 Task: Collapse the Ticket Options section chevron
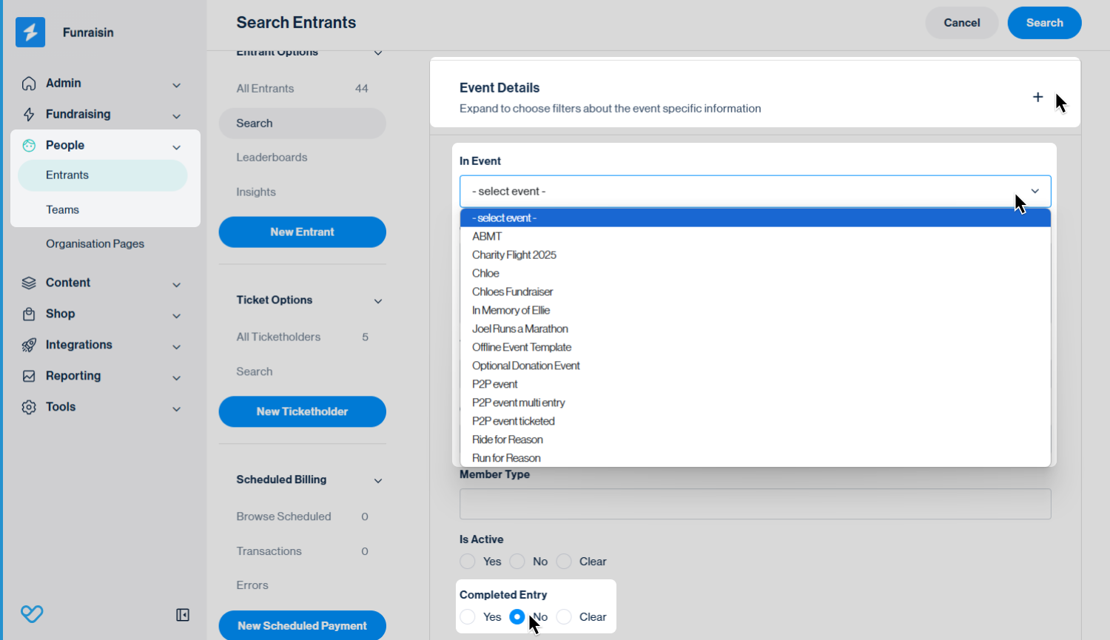(378, 301)
